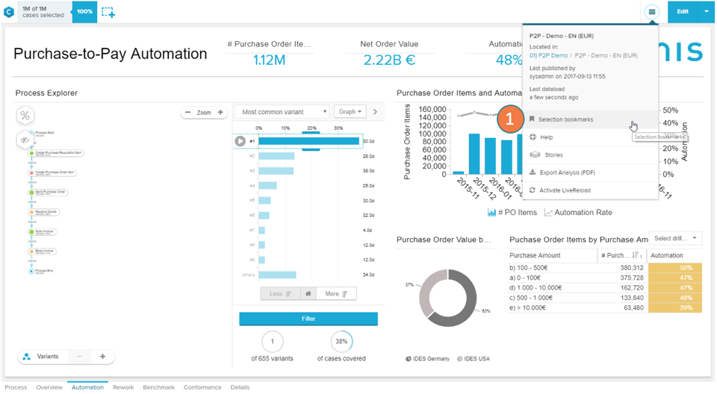The height and width of the screenshot is (394, 717).
Task: Select Selection bookmarks menu entry
Action: [565, 119]
